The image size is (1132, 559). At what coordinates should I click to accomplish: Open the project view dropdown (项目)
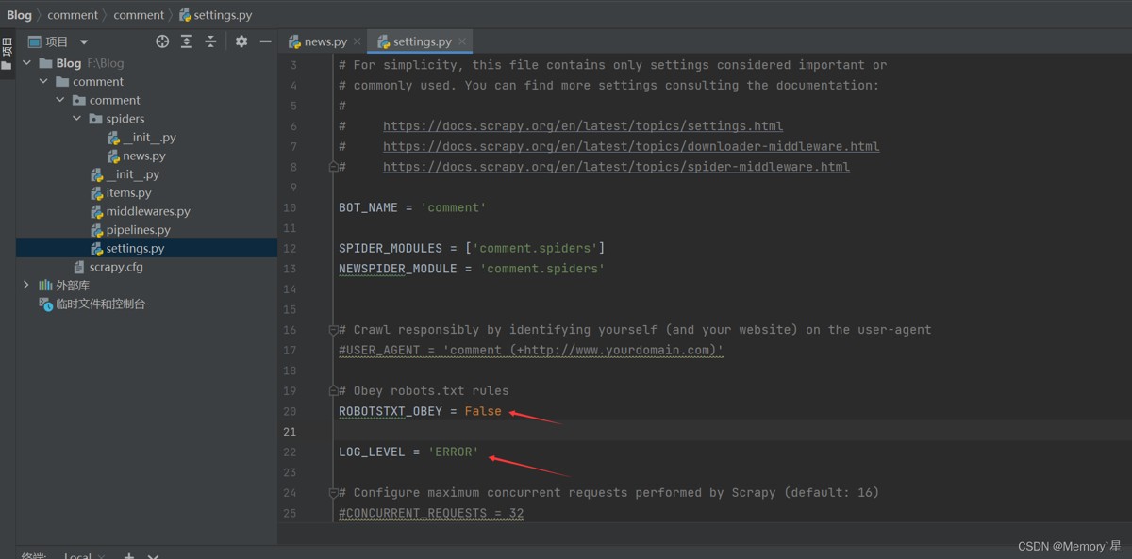pos(84,42)
